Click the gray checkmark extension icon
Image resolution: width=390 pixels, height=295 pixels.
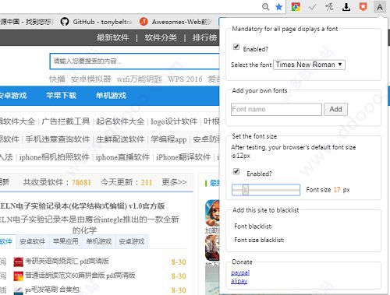point(312,7)
